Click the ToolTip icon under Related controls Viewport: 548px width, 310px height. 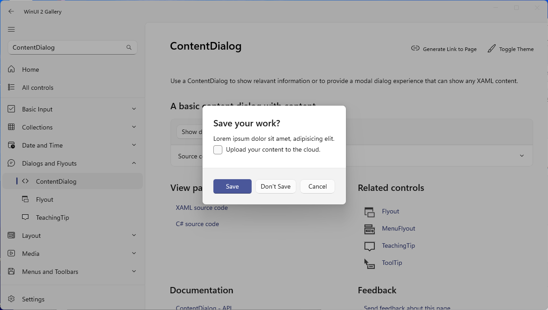(369, 263)
